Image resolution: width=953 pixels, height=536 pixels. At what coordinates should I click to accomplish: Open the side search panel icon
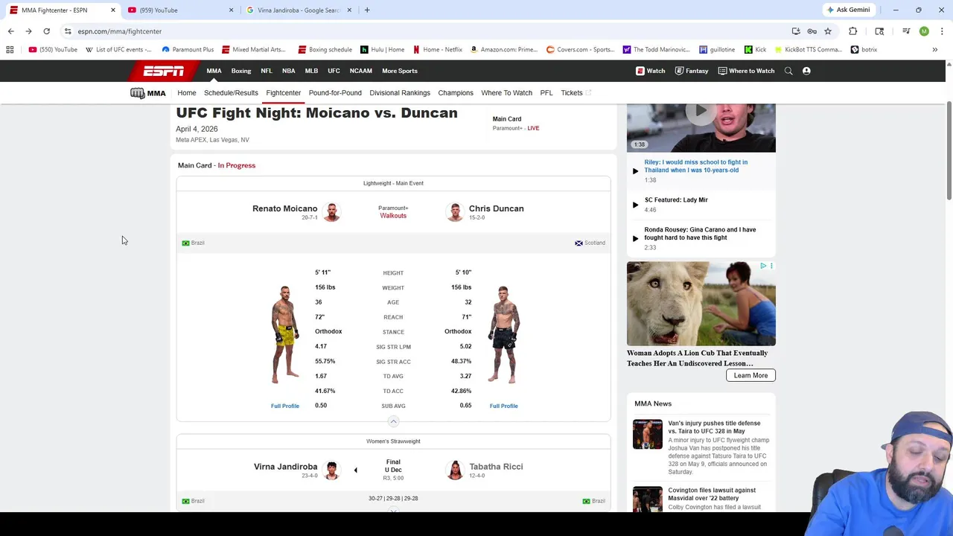(x=879, y=31)
